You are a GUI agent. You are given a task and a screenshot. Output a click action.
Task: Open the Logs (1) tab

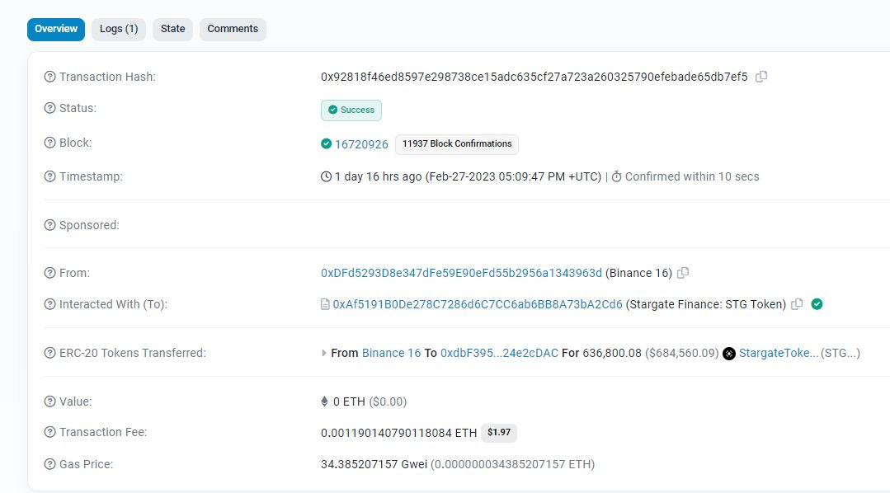click(119, 29)
